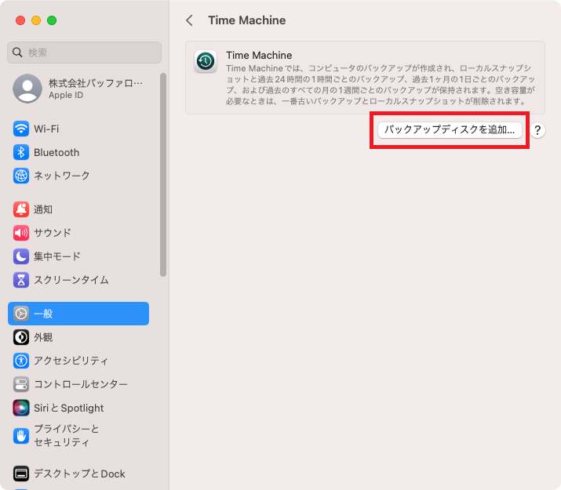Viewport: 561px width, 490px height.
Task: Open 集中モード moon icon
Action: click(21, 256)
